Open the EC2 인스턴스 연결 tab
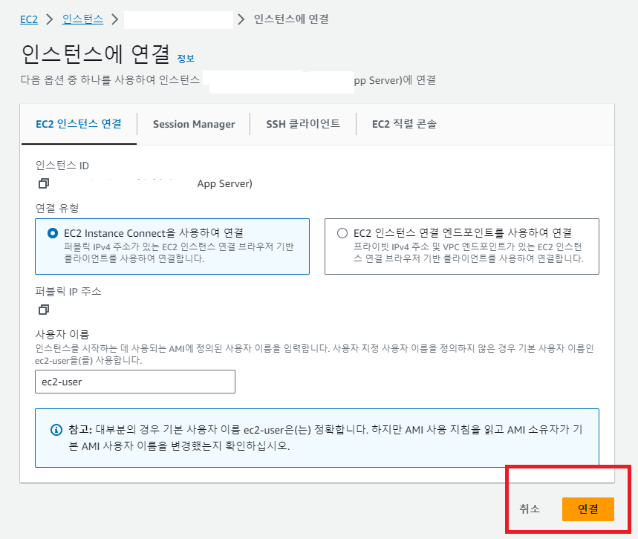This screenshot has width=638, height=539. pos(79,124)
